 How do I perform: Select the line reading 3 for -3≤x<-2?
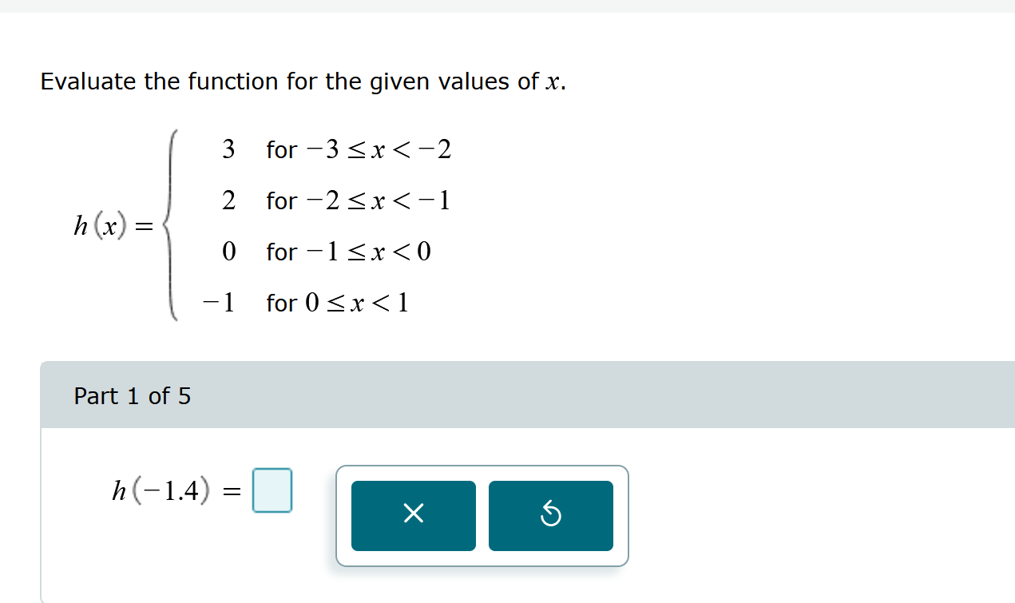click(x=335, y=150)
